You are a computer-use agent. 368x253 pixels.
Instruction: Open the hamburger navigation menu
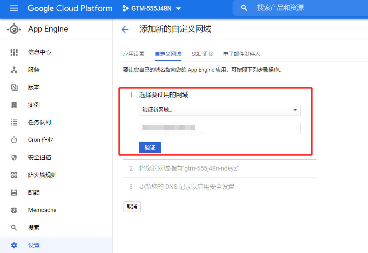pyautogui.click(x=14, y=8)
